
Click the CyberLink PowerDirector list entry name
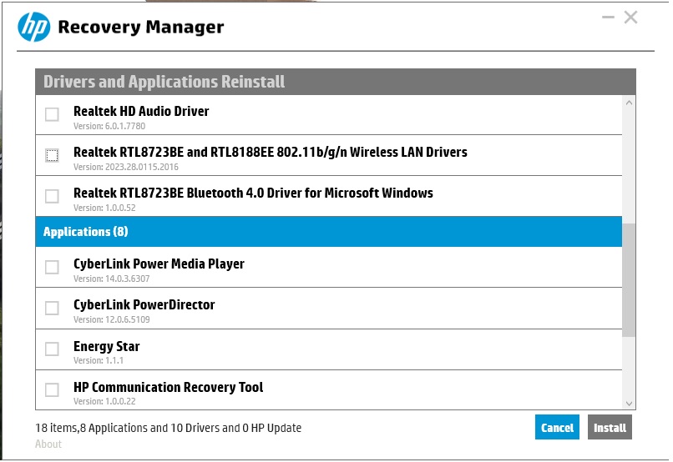pyautogui.click(x=144, y=304)
